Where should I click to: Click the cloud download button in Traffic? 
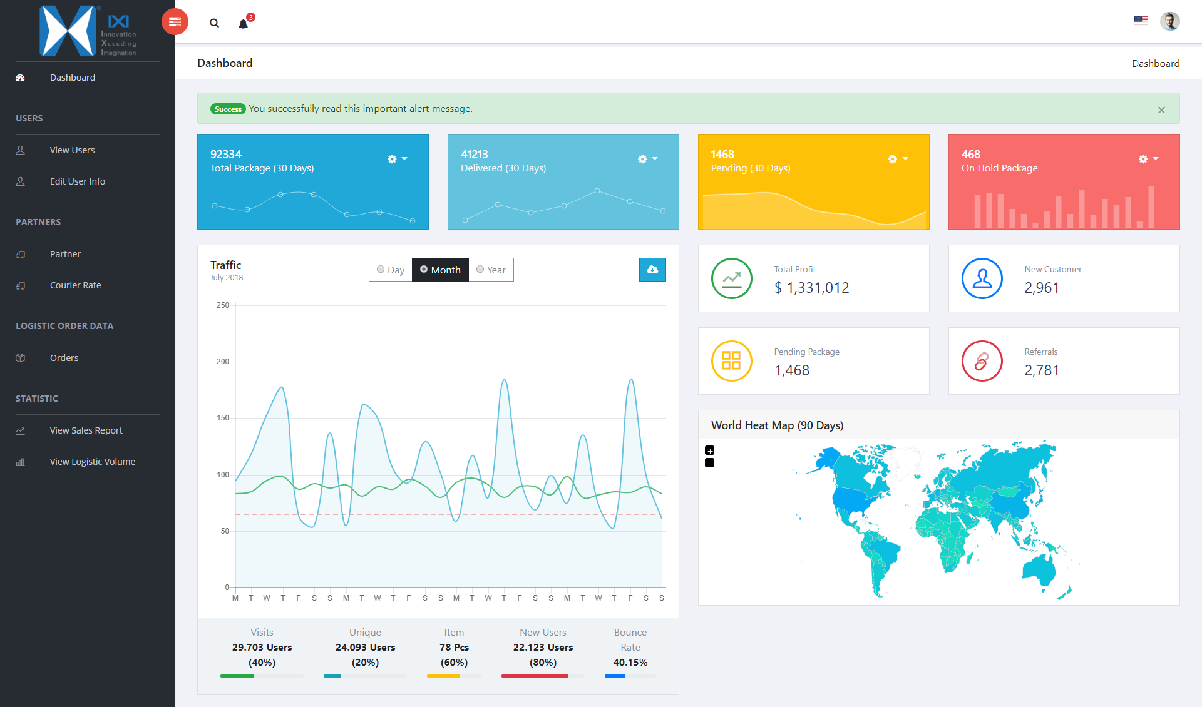pyautogui.click(x=652, y=270)
